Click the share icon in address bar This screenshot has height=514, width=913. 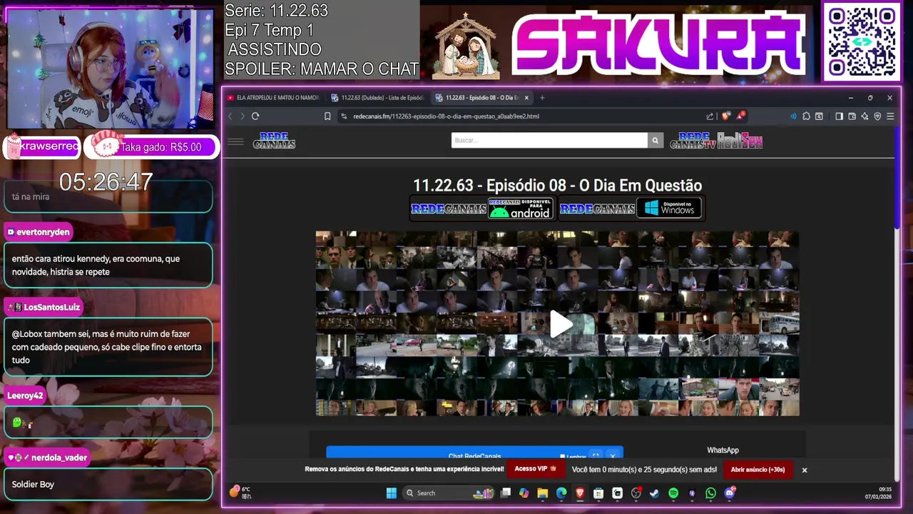point(710,116)
